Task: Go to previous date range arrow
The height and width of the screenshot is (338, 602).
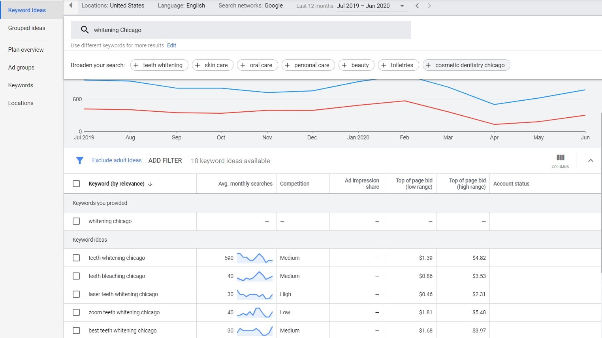Action: click(417, 6)
